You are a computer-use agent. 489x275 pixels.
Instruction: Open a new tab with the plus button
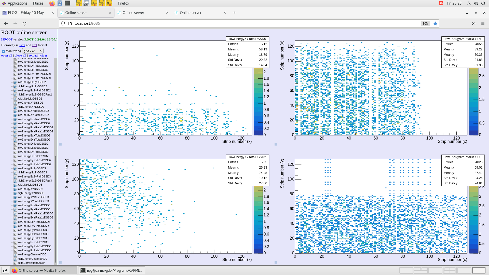pyautogui.click(x=234, y=13)
